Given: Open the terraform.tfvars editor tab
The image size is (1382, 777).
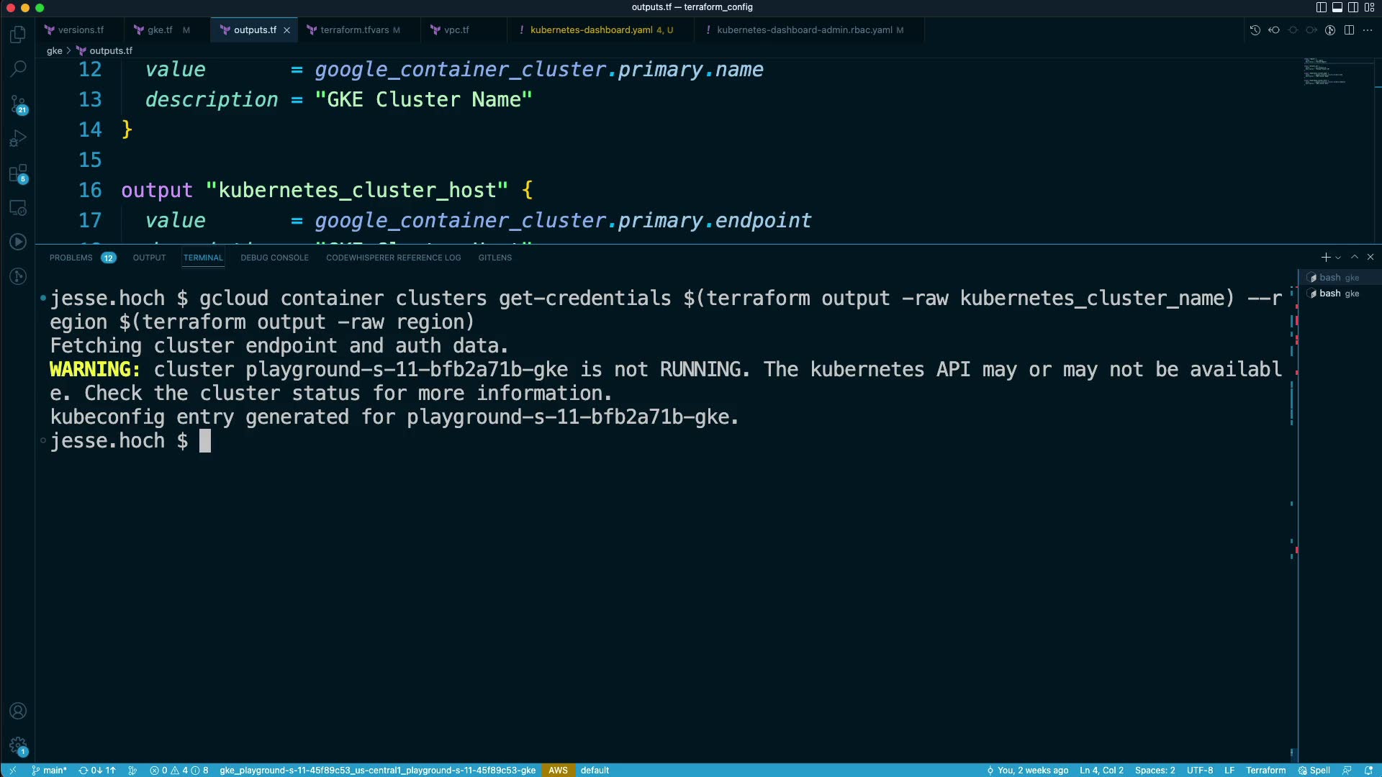Looking at the screenshot, I should [x=354, y=30].
